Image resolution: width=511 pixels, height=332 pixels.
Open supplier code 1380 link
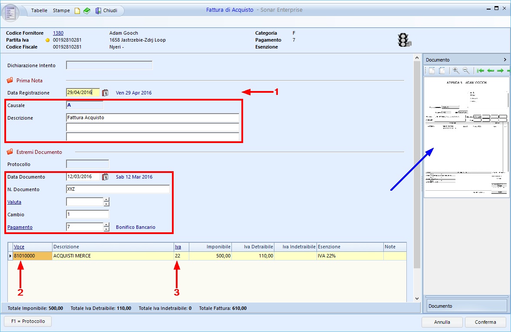pyautogui.click(x=58, y=33)
